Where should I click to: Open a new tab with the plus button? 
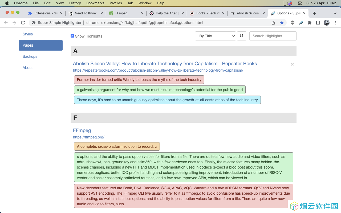click(x=314, y=13)
